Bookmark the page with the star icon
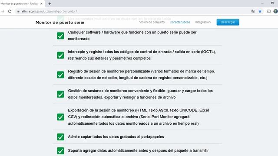 (260, 11)
